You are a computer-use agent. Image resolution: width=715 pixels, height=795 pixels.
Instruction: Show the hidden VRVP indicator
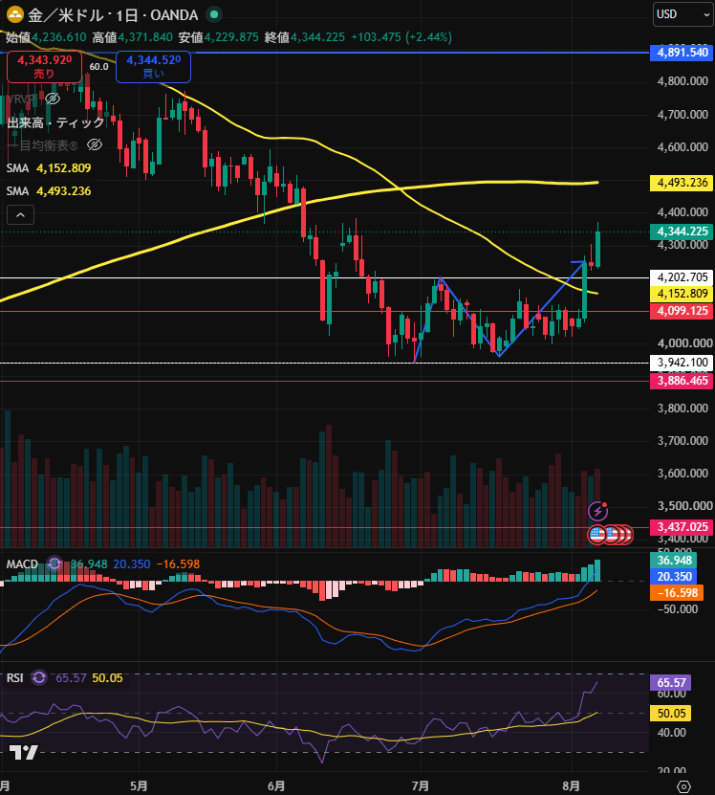tap(53, 99)
